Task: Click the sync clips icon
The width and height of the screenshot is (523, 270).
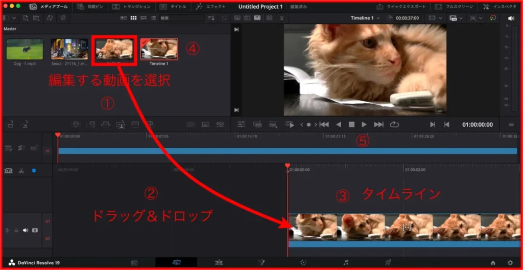Action: point(50,18)
